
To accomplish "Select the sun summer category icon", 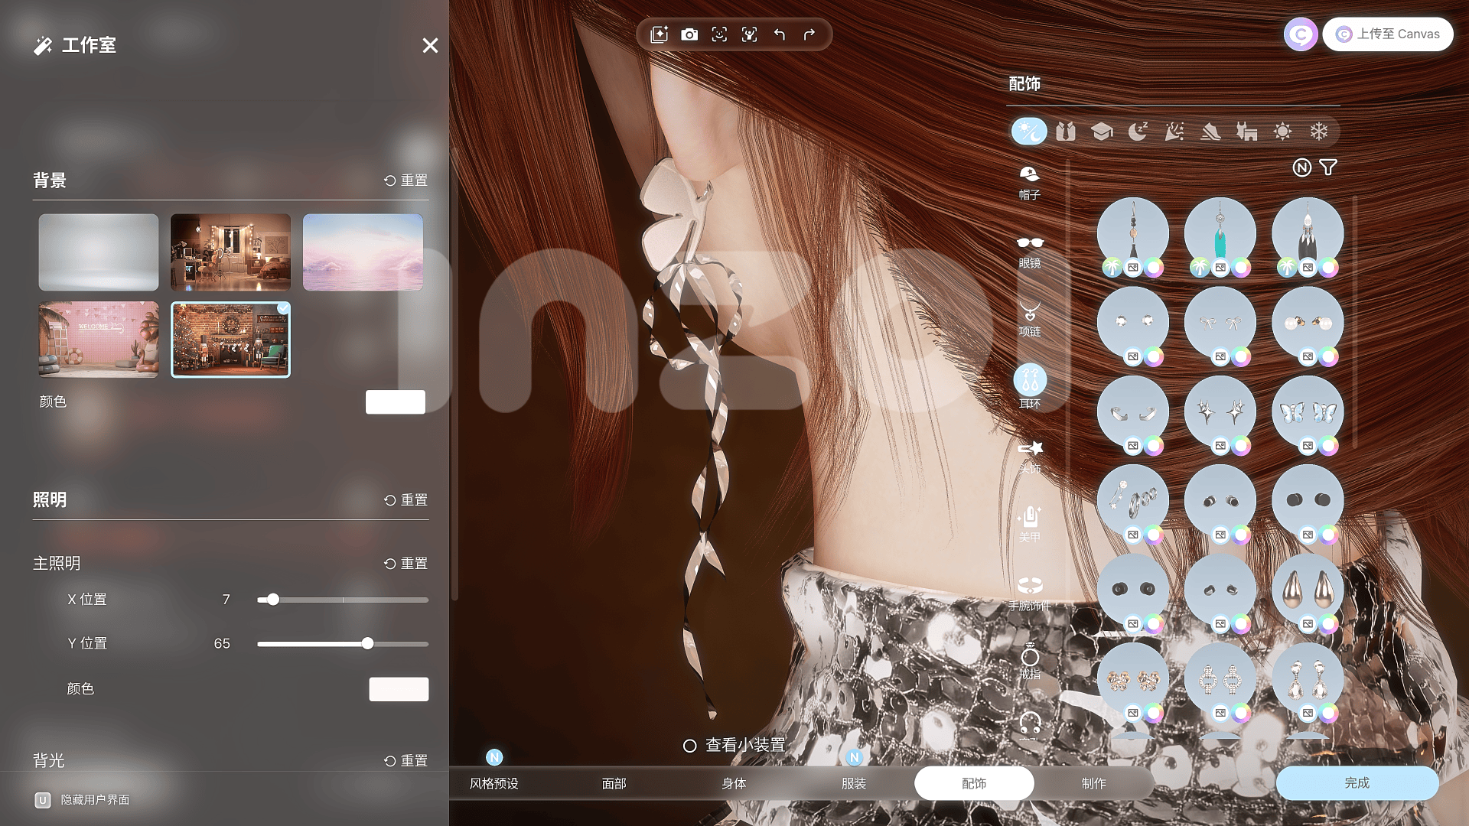I will pos(1282,132).
